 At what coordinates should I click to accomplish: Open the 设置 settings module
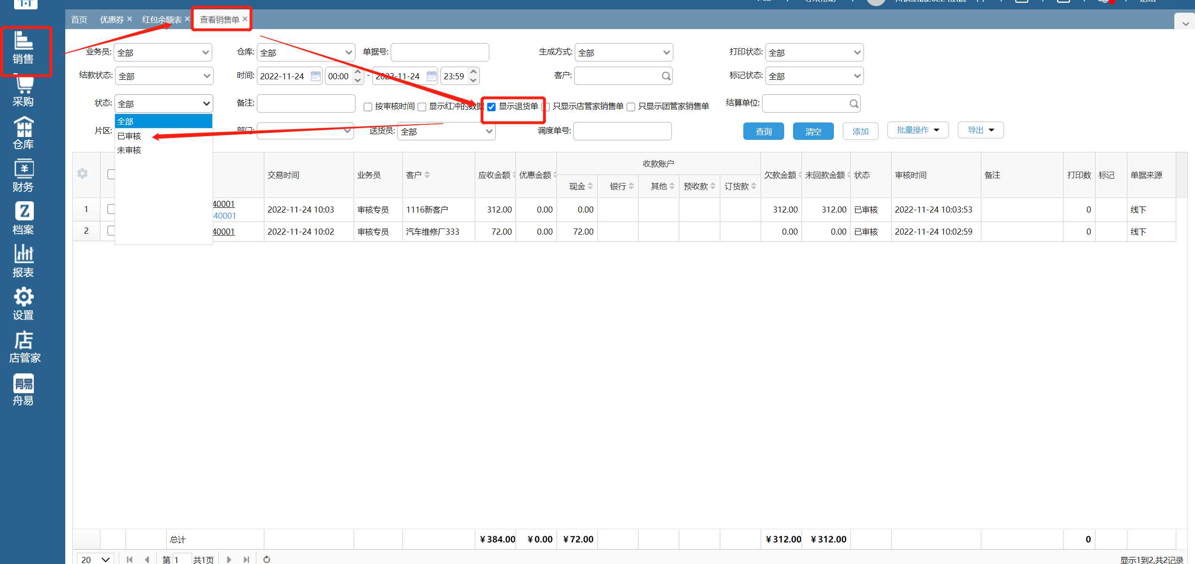point(23,305)
